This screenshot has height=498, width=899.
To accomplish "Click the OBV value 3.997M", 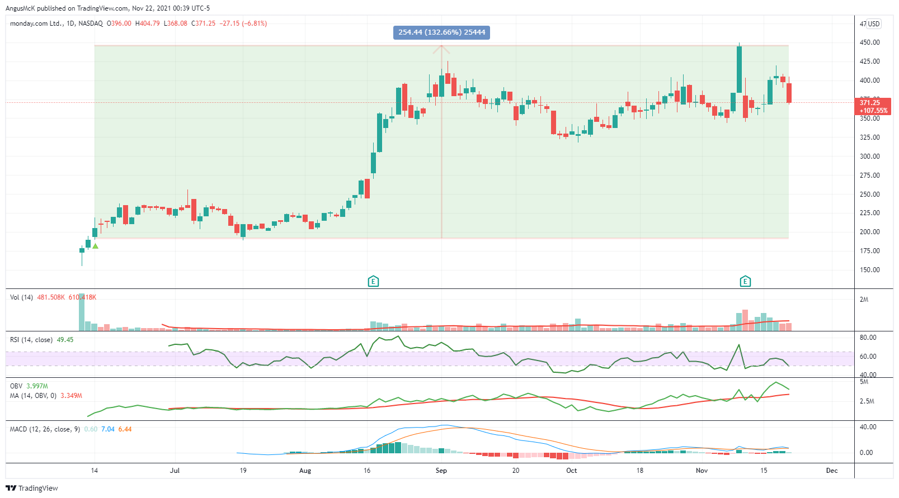I will pos(37,386).
